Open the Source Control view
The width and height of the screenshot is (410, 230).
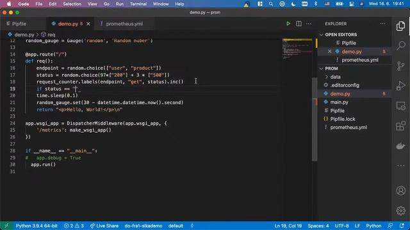click(x=400, y=66)
